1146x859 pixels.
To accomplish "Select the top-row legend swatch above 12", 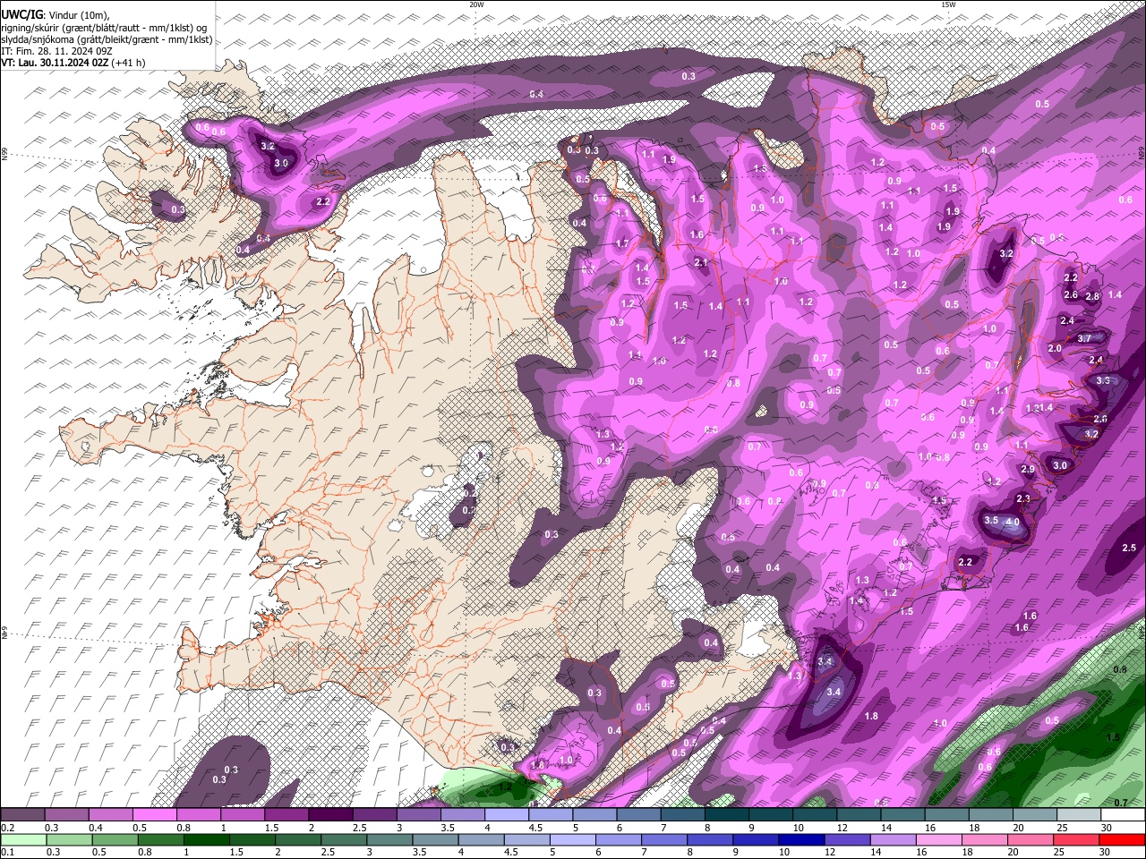I will pos(859,815).
